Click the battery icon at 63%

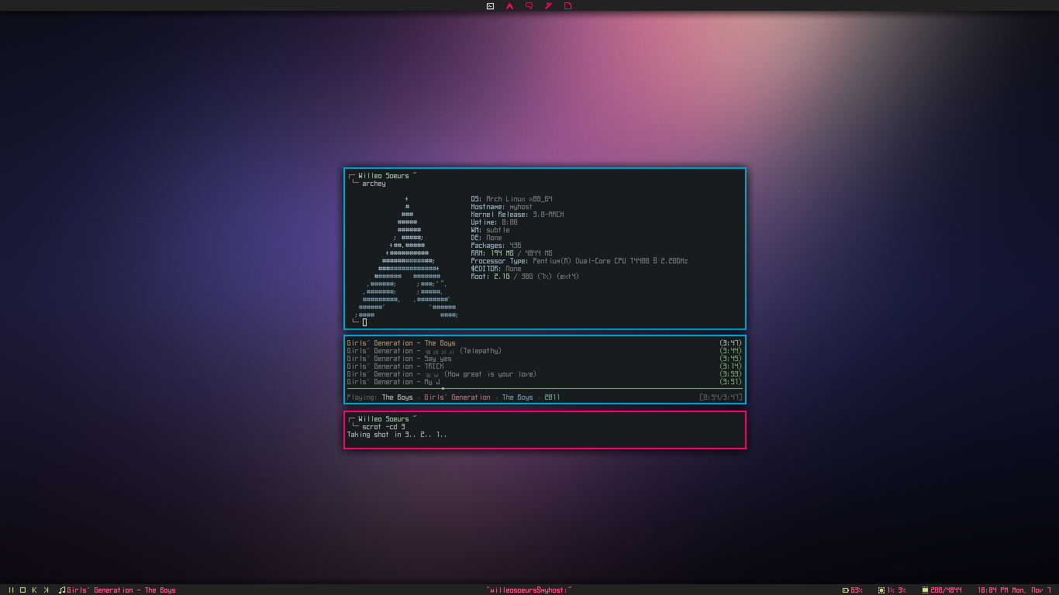tap(846, 590)
